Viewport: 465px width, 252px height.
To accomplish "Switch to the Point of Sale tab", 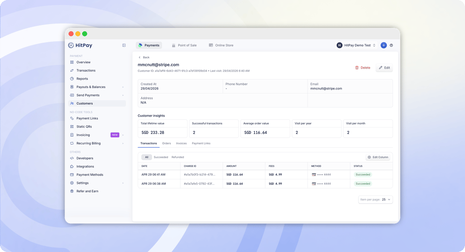I will coord(184,45).
